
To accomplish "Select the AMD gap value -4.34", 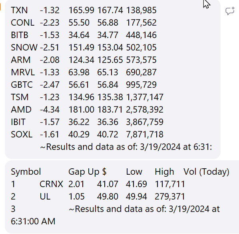I will (50, 109).
